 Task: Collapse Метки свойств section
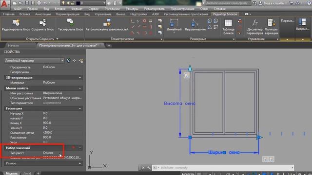pos(80,88)
